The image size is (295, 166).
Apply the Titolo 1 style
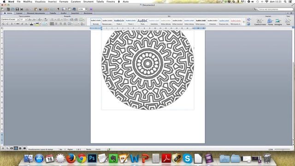119,22
